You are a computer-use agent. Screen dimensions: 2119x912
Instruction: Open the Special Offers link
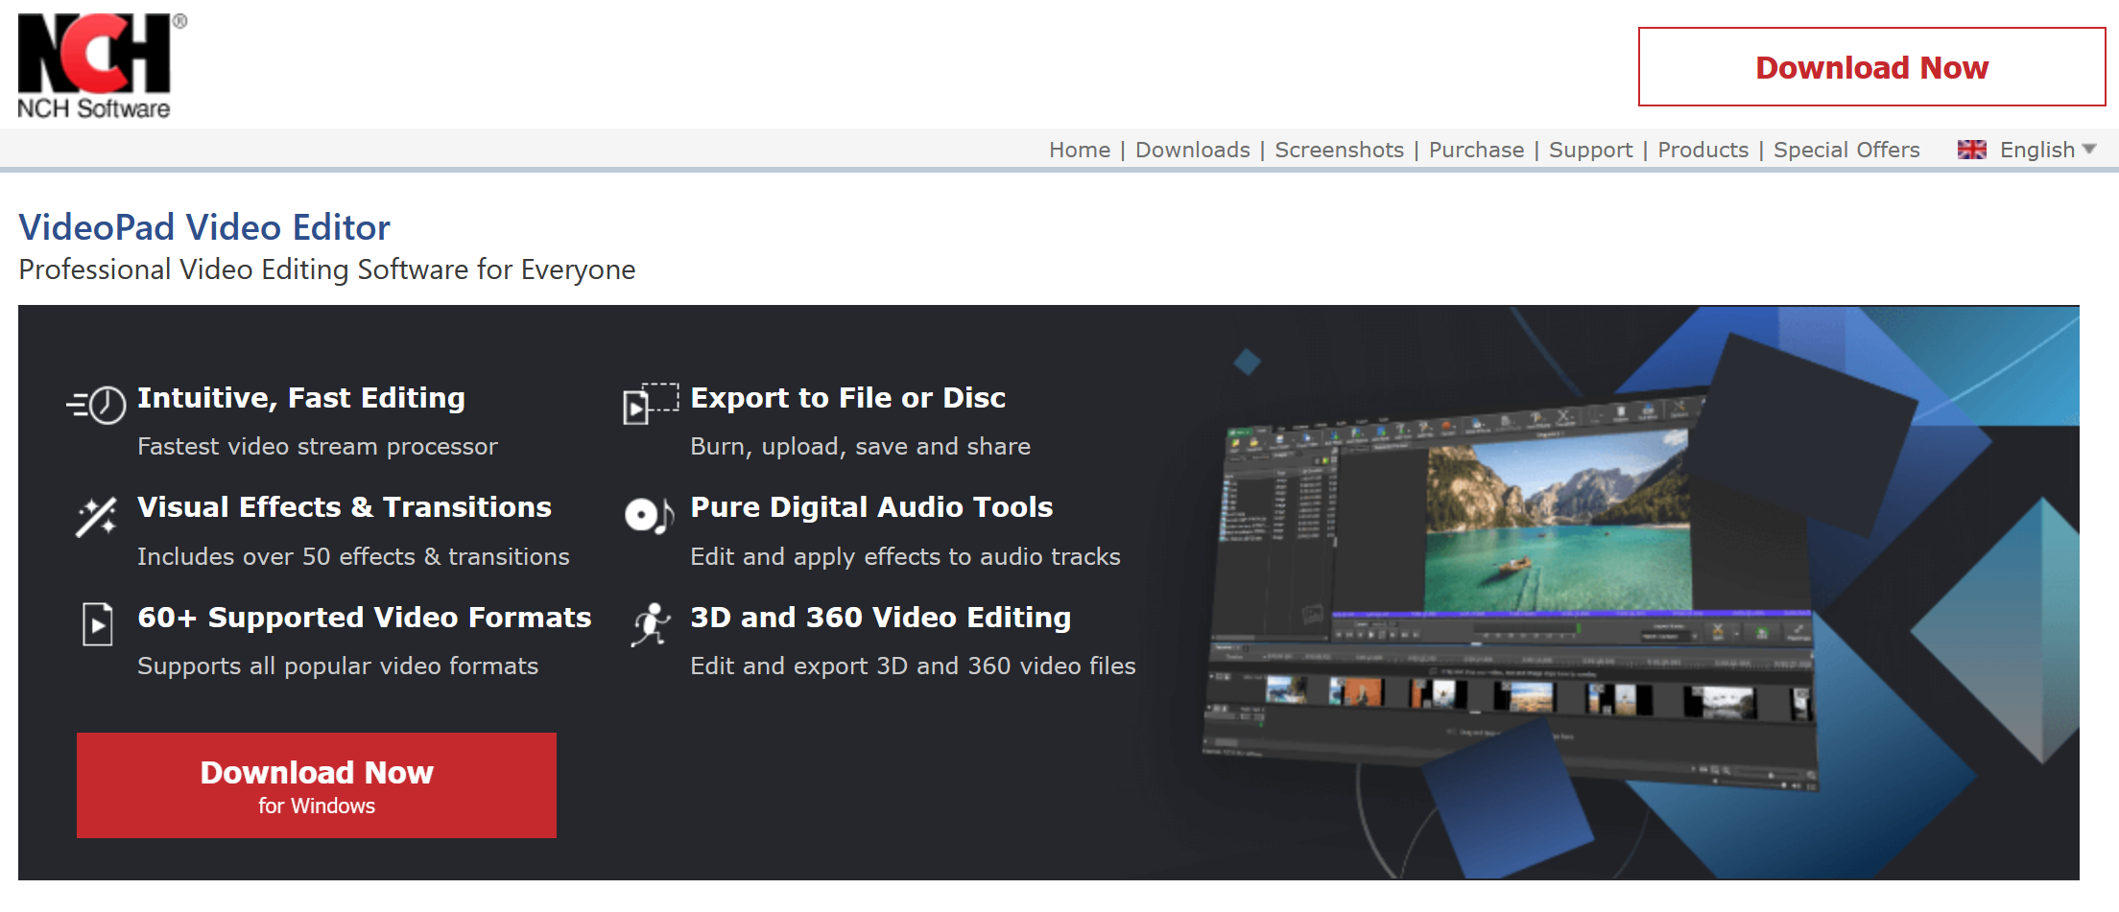(x=1846, y=150)
